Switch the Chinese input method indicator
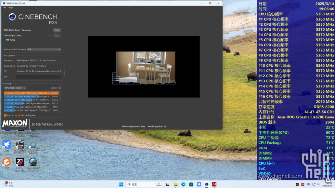Image resolution: width=335 pixels, height=188 pixels. click(308, 184)
